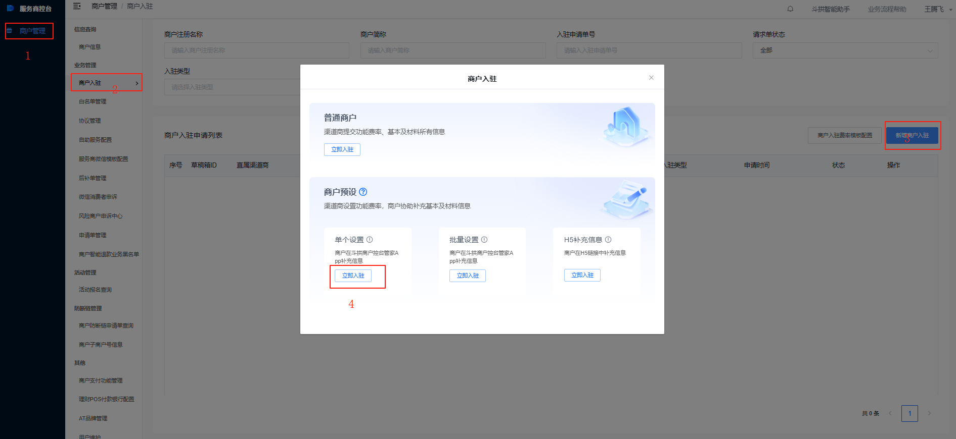Open 商户子商户号信息 menu item
Viewport: 956px width, 439px height.
pyautogui.click(x=101, y=345)
